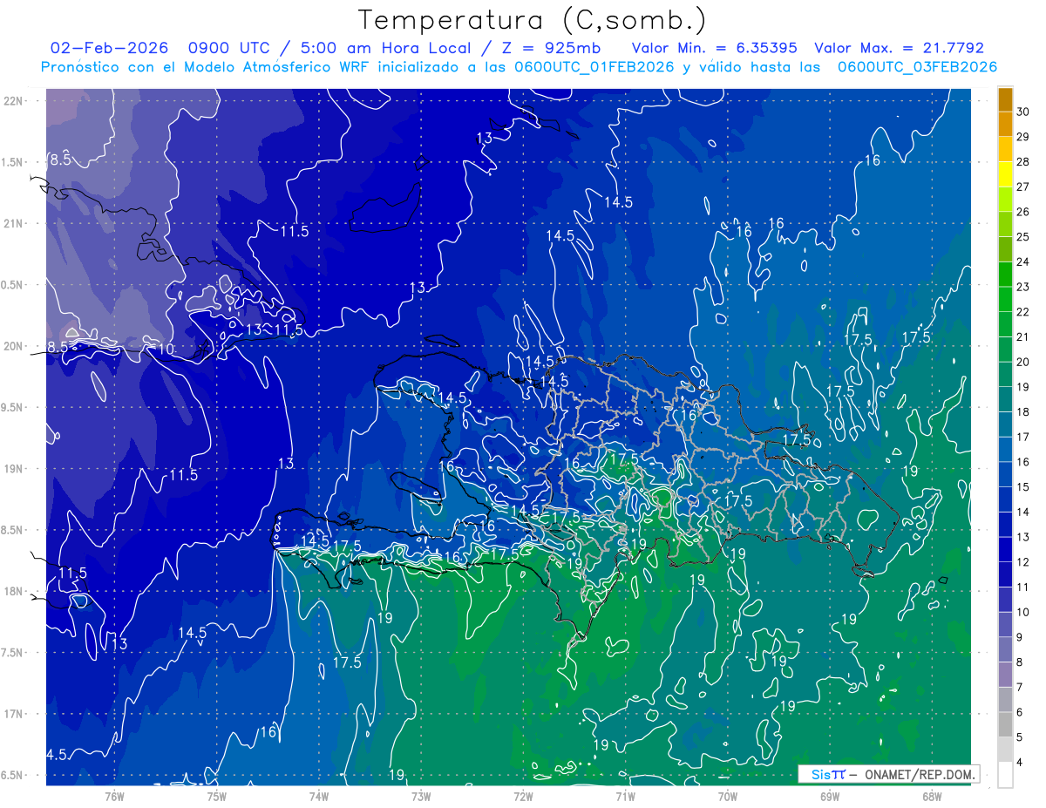
Task: Select the '0600UTC_01FEB2026' initialization timestamp
Action: (594, 66)
